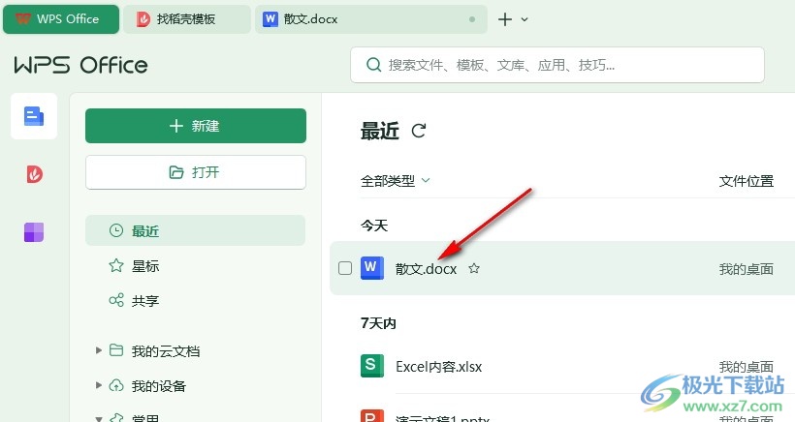
Task: Open the 我的云文档 folder
Action: coord(165,350)
